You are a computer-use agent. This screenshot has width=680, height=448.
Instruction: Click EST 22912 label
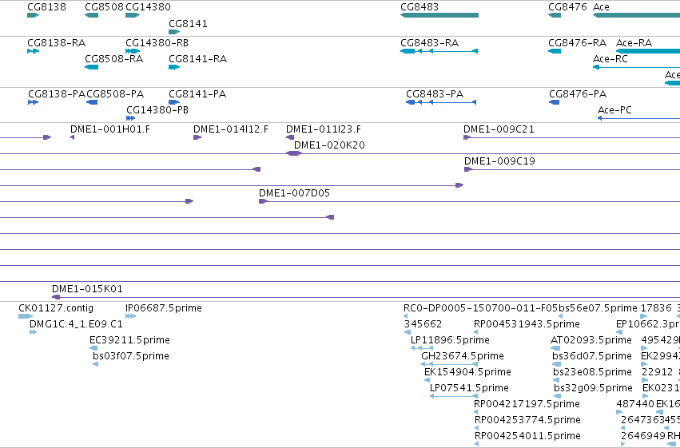658,372
